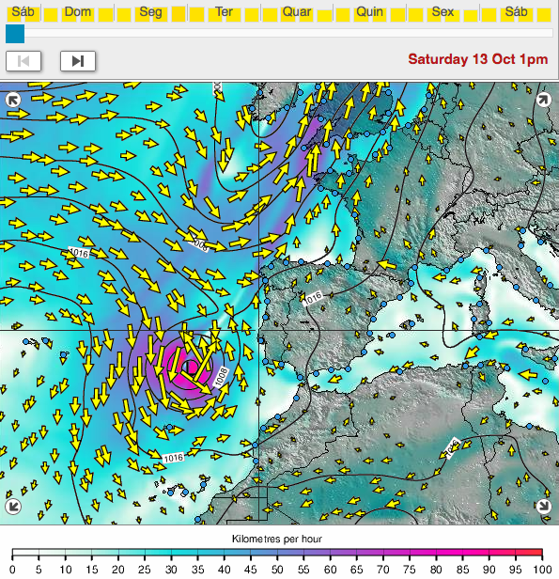Pan map toward the northwest corner arrow
The height and width of the screenshot is (579, 559).
pos(13,100)
